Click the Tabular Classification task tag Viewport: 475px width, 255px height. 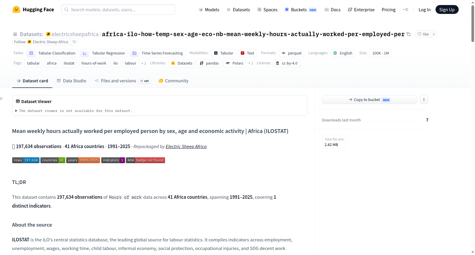(x=52, y=53)
